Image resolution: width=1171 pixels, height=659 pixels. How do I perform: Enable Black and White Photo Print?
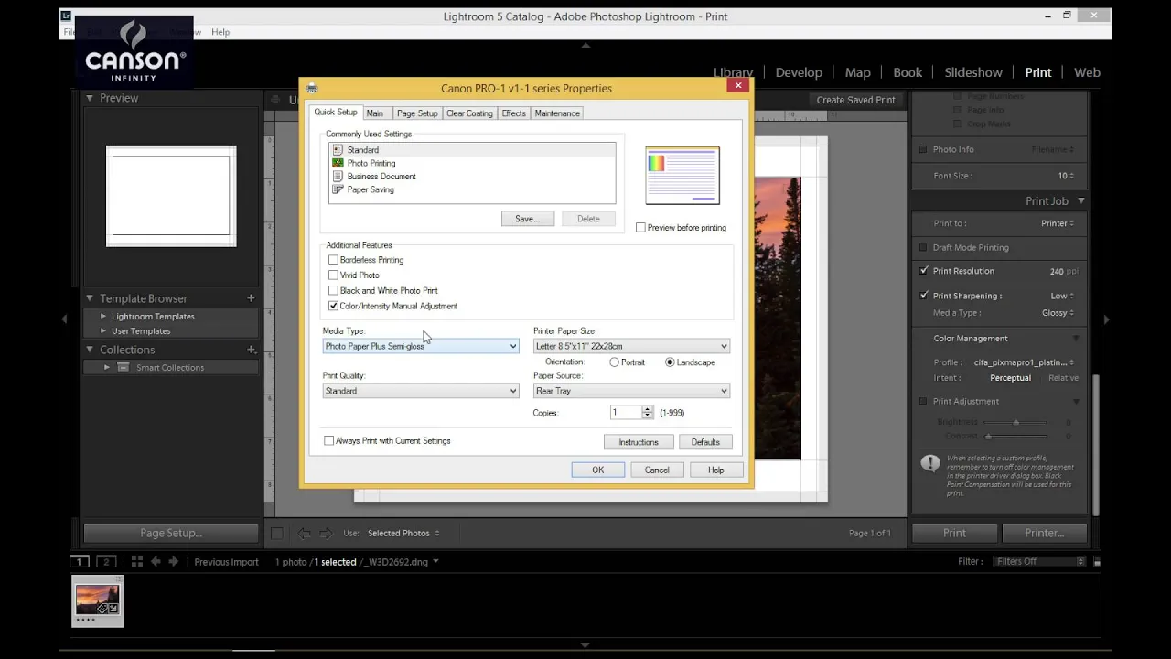[x=333, y=290]
